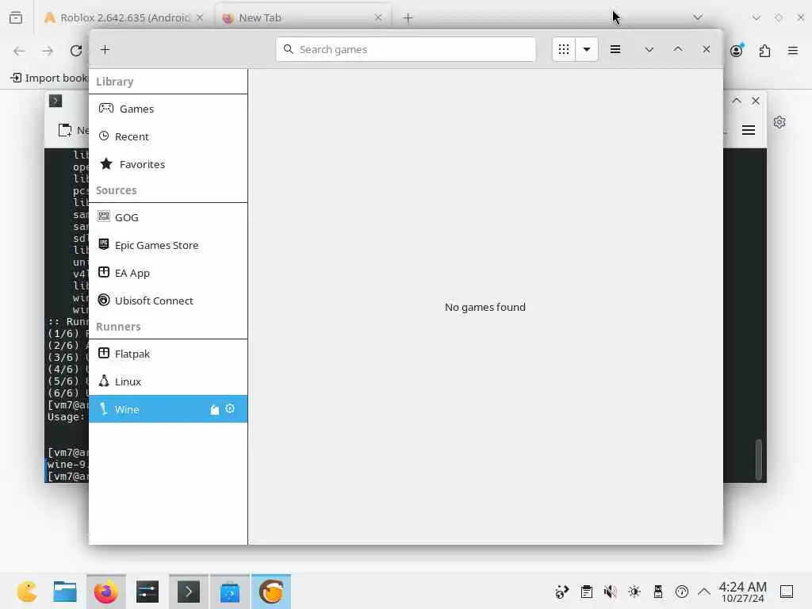Reload the current Firefox page
The image size is (812, 609).
tap(76, 51)
